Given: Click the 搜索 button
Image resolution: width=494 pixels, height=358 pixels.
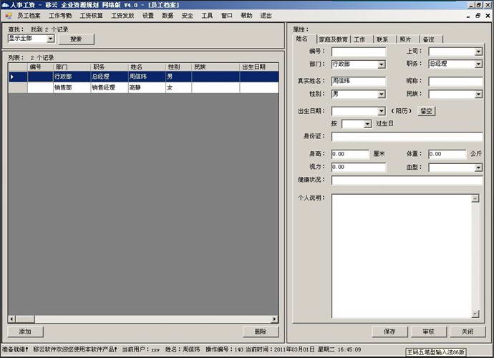Looking at the screenshot, I should 76,39.
